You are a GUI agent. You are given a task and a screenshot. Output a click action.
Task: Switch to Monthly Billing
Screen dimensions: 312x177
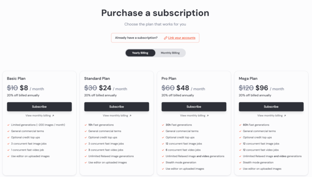(170, 53)
